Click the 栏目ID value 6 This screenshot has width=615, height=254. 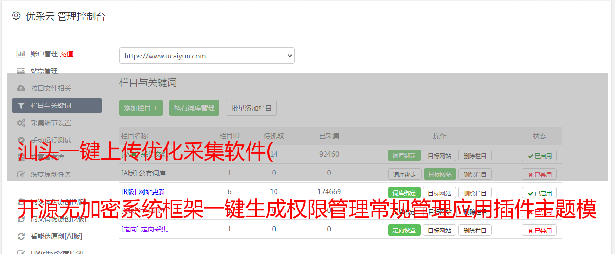point(229,192)
